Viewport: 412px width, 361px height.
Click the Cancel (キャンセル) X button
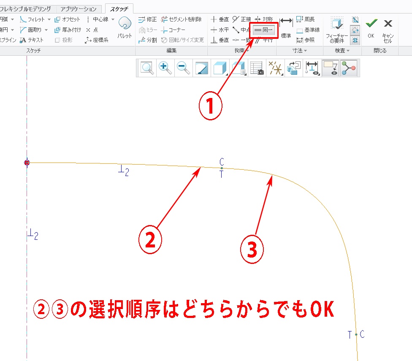[x=388, y=24]
